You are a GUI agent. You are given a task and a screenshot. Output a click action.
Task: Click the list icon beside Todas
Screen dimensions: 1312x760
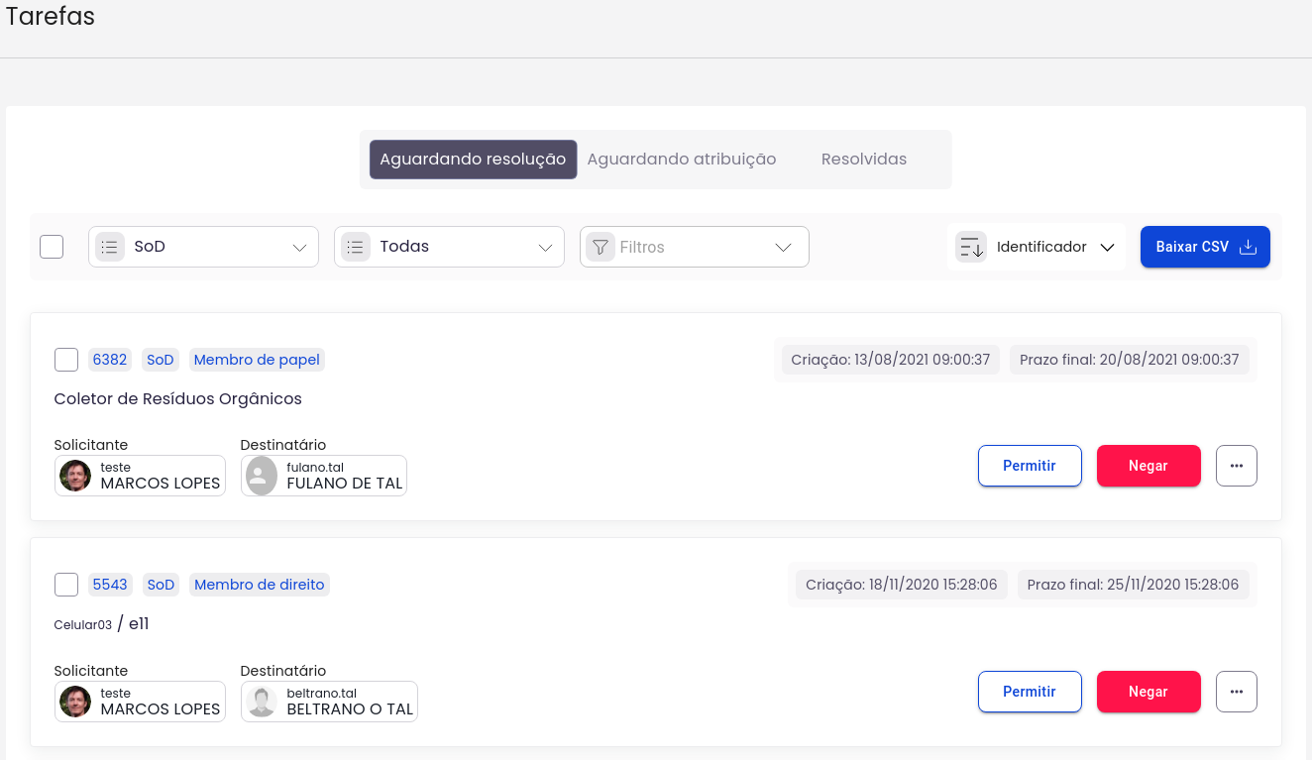pos(356,247)
